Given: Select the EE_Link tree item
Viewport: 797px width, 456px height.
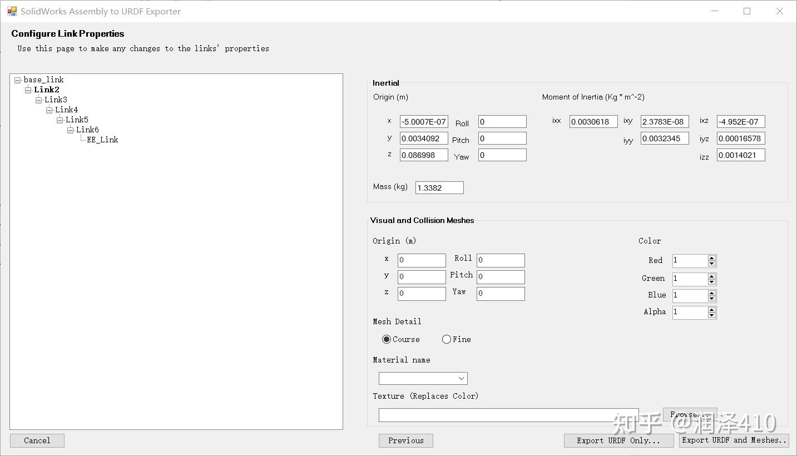Looking at the screenshot, I should (102, 140).
